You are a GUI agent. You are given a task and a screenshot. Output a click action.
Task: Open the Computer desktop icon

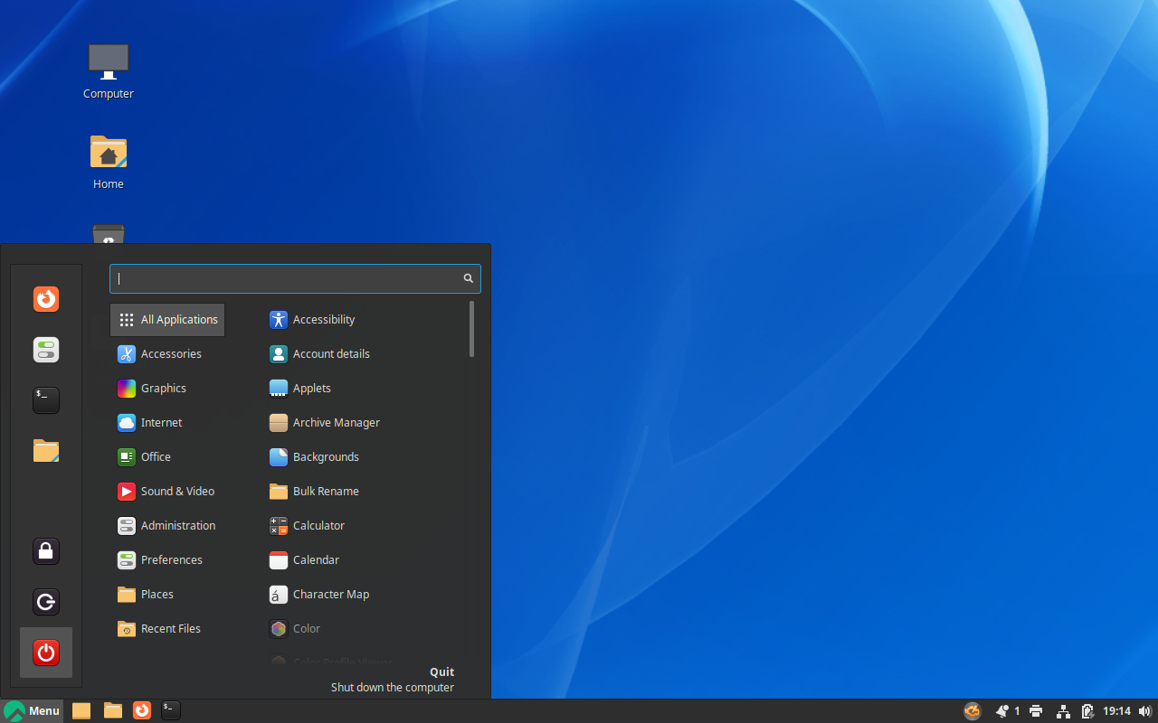click(x=109, y=70)
